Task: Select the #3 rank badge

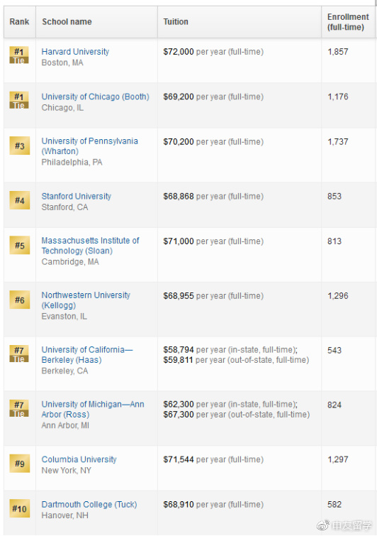Action: coord(19,146)
